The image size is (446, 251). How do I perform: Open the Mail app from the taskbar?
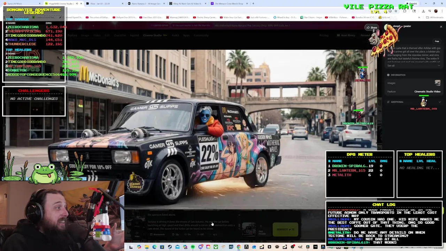[x=177, y=247]
